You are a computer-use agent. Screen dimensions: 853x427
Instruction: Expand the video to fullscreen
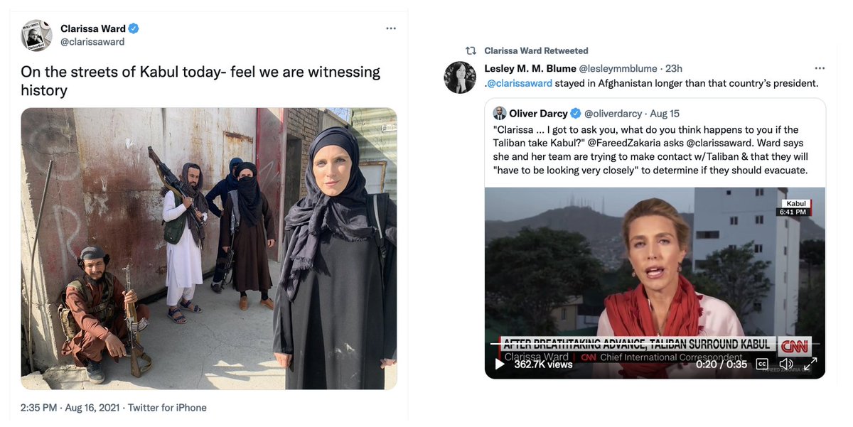coord(810,364)
